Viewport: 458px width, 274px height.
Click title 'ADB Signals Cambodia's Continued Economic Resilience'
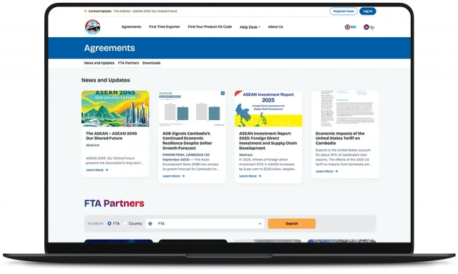point(187,141)
